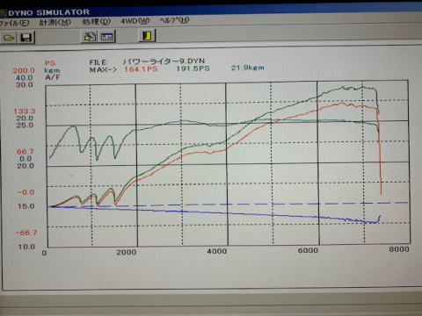This screenshot has height=316, width=422.
Task: Click the 164.1PS max power readout
Action: pos(141,69)
